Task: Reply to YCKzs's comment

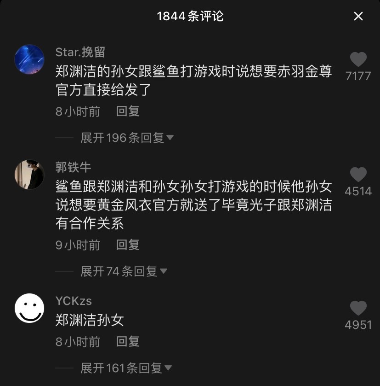Action: point(128,341)
